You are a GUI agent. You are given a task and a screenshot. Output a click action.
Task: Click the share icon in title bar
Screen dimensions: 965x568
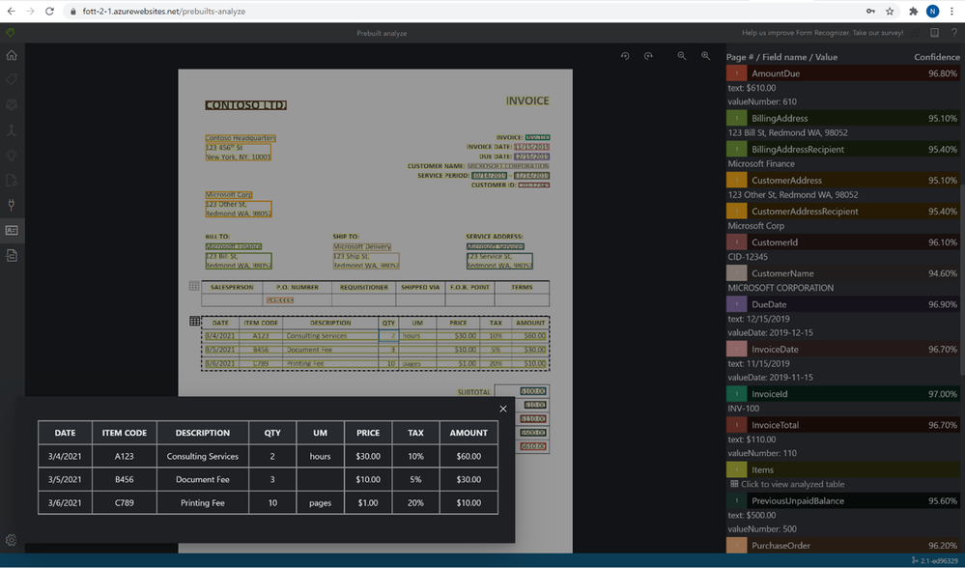[916, 33]
